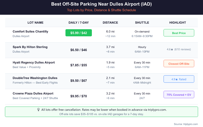
Task: Click the SHUTTLE column header
Action: pos(142,23)
